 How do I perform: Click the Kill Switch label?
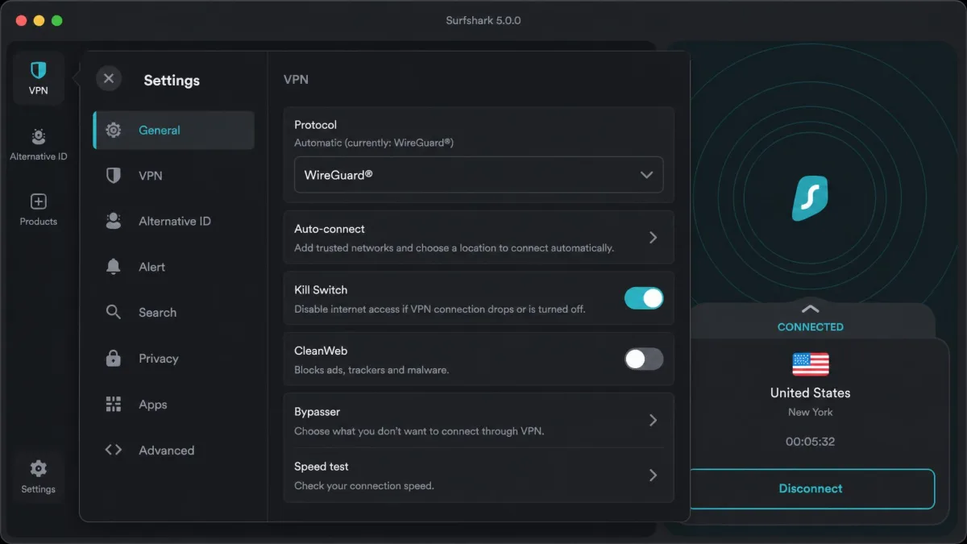(321, 289)
